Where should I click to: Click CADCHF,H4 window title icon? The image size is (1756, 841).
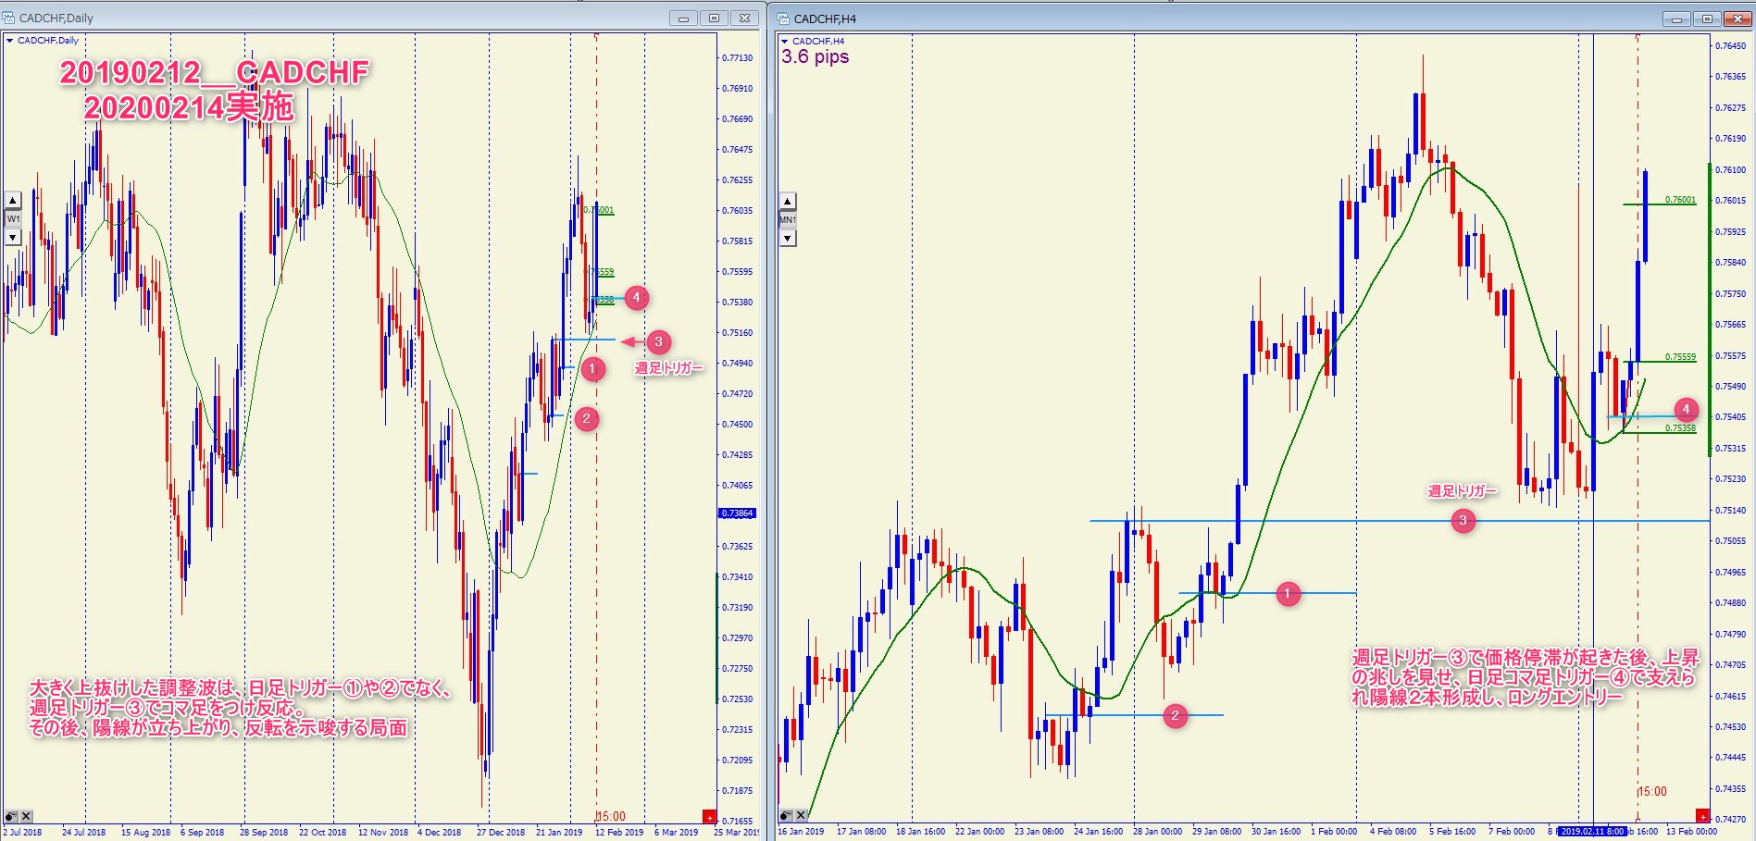[x=783, y=19]
